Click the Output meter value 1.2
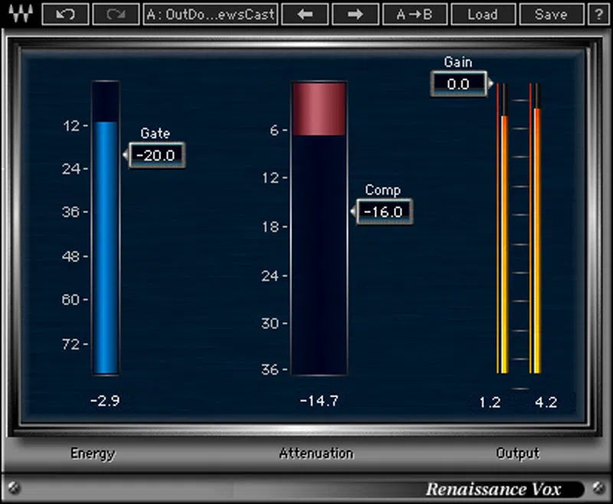Viewport: 613px width, 504px height. (x=490, y=402)
